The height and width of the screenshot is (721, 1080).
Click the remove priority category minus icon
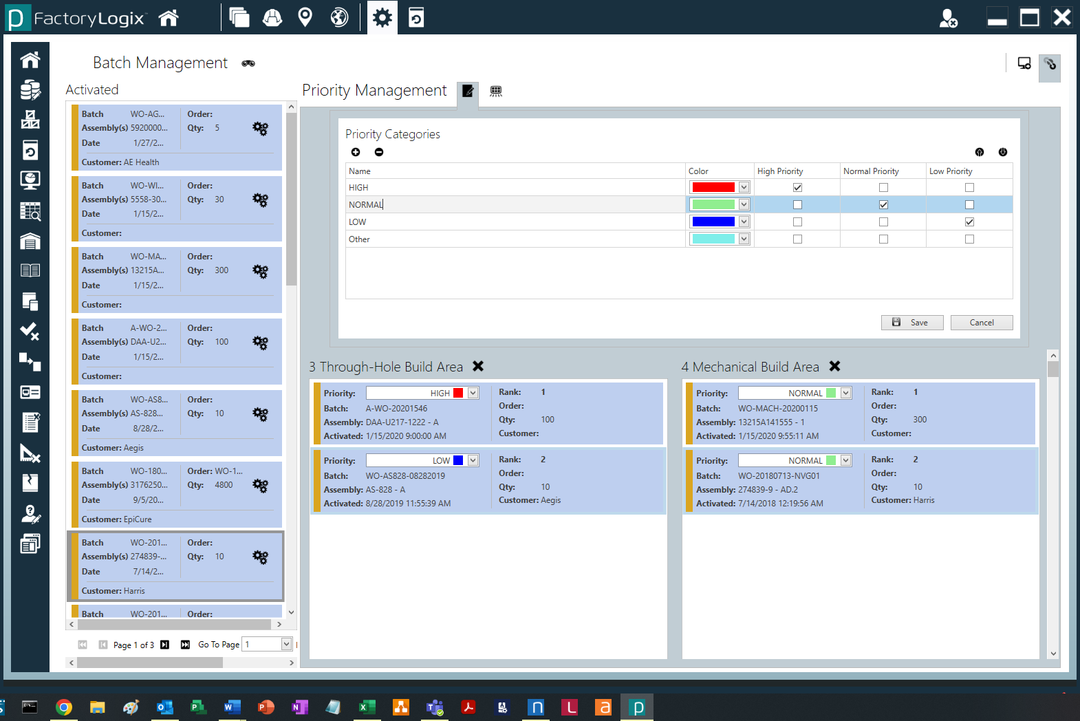[379, 152]
